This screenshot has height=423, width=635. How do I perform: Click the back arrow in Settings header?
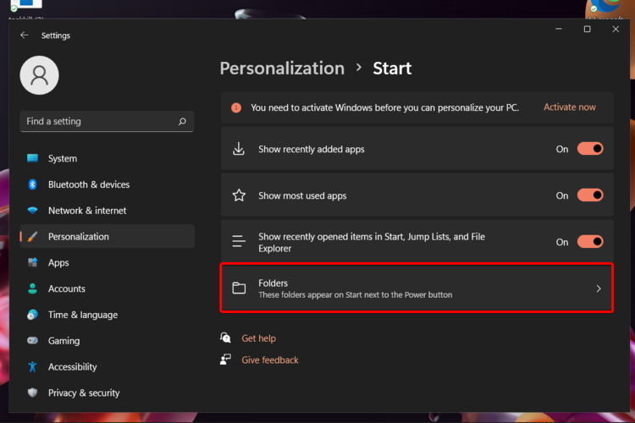[24, 36]
